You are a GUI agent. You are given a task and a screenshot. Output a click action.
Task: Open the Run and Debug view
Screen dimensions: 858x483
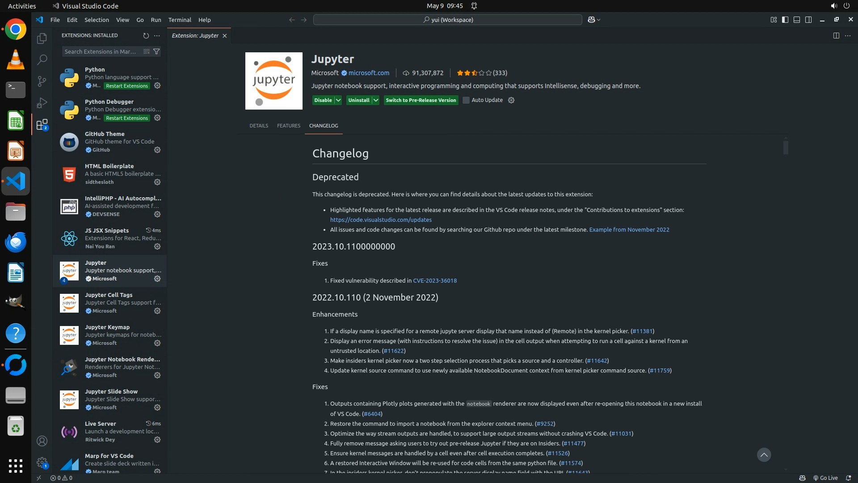pyautogui.click(x=42, y=103)
